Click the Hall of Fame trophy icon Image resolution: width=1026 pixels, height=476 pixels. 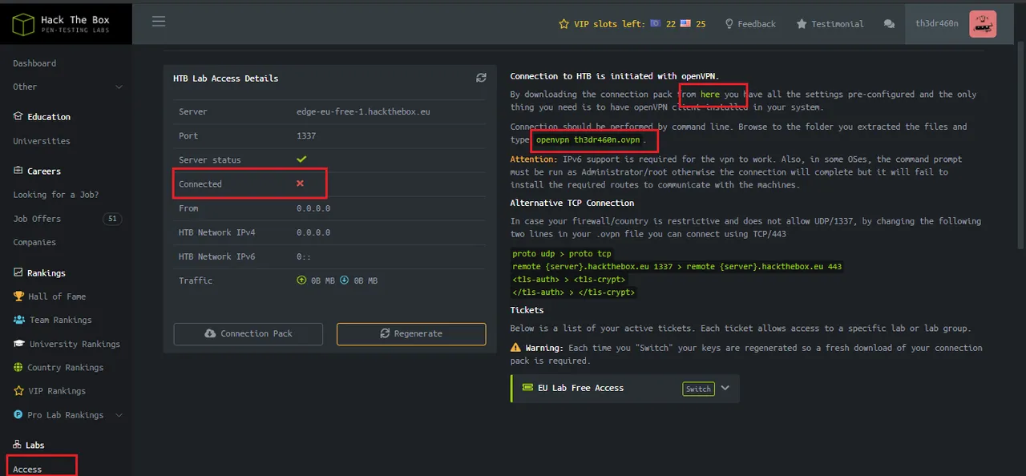[x=19, y=296]
